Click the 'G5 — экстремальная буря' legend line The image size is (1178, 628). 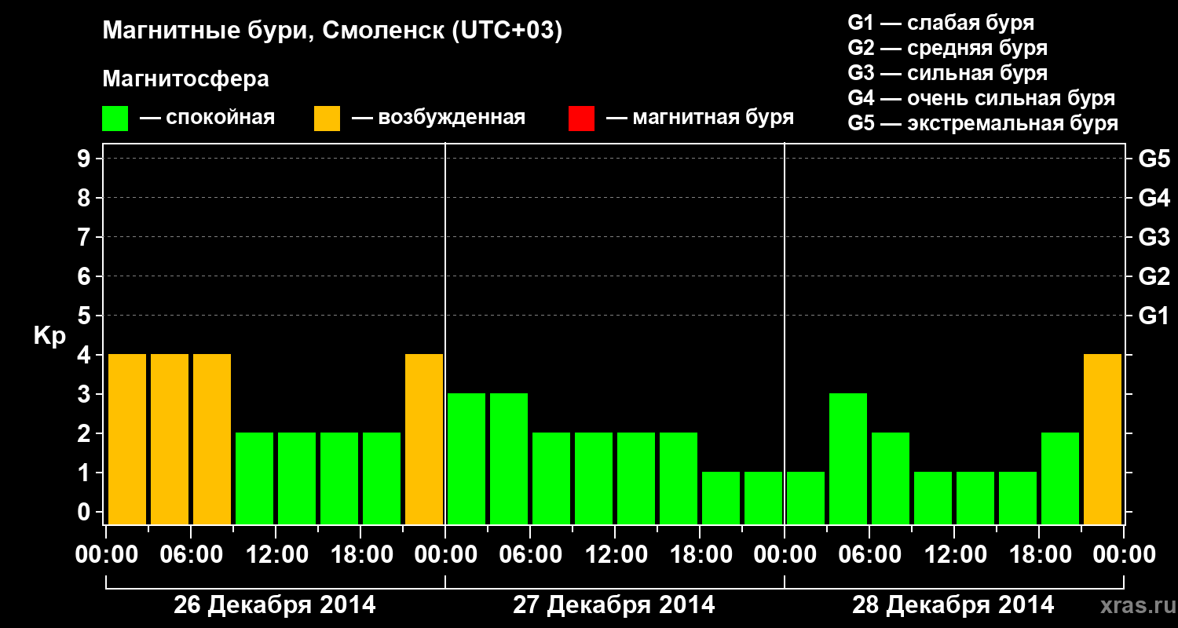click(x=983, y=124)
